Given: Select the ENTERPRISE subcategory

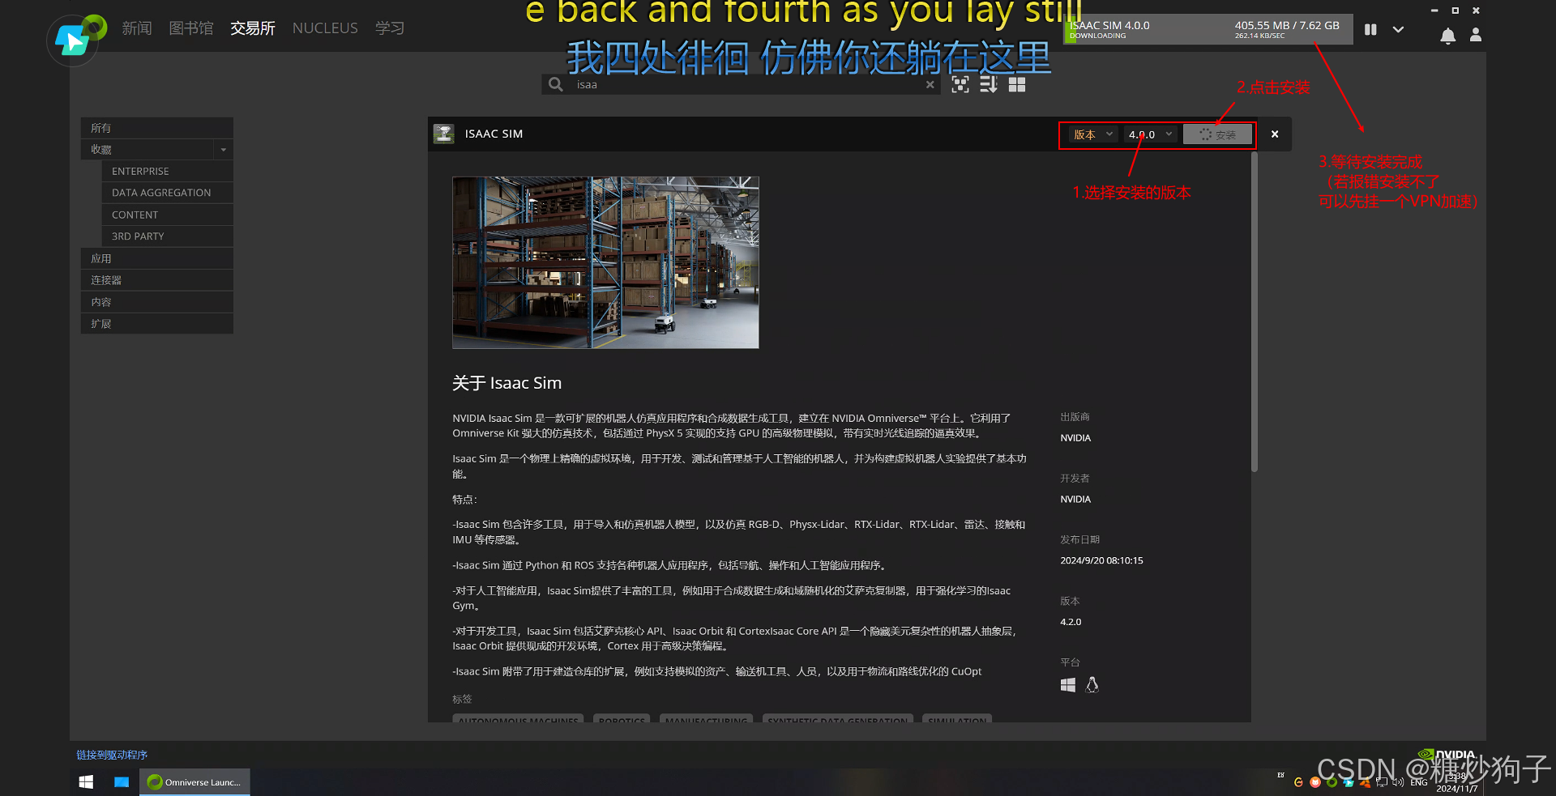Looking at the screenshot, I should point(168,172).
